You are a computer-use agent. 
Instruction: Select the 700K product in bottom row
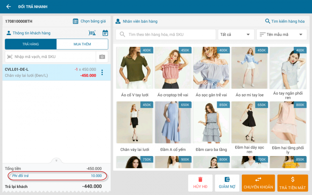pos(250,162)
